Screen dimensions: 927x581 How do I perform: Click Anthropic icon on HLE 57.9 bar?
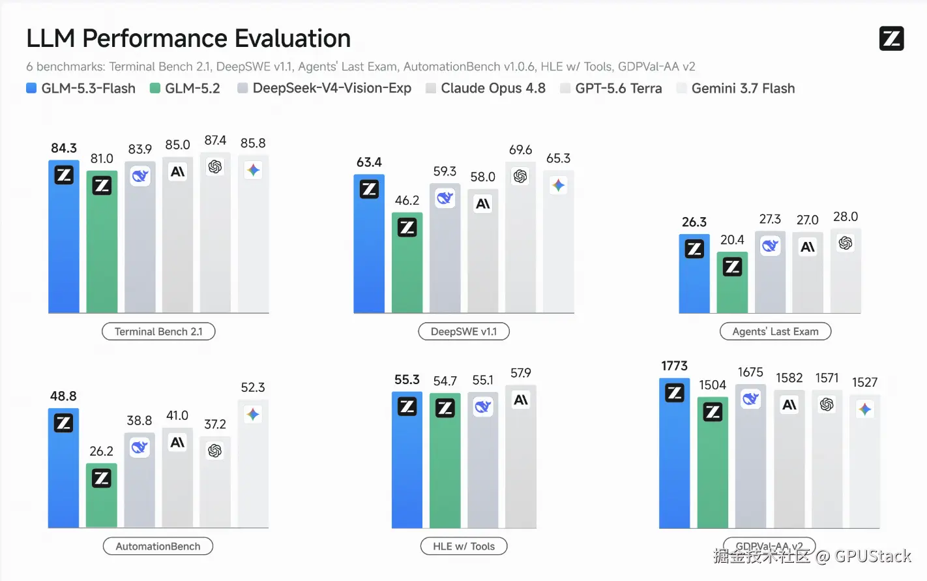(x=520, y=400)
